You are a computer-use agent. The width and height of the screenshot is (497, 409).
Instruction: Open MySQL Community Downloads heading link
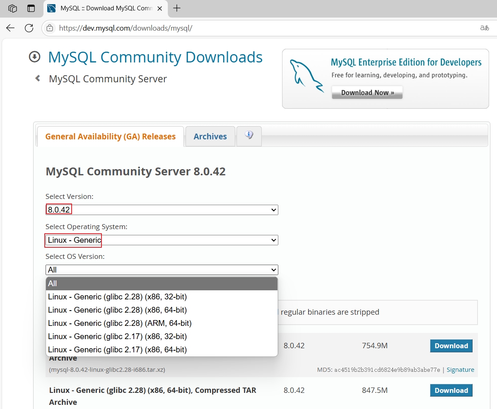click(x=155, y=57)
